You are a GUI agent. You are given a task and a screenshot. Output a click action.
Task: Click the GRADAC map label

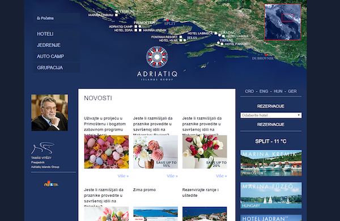(x=228, y=32)
